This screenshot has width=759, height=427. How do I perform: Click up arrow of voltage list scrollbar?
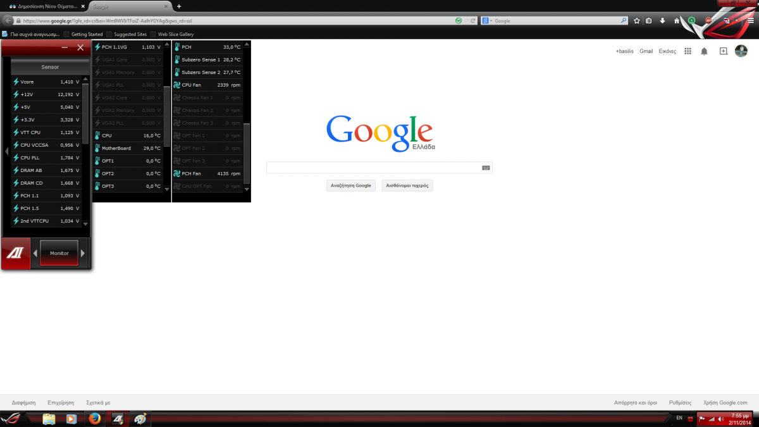point(85,80)
